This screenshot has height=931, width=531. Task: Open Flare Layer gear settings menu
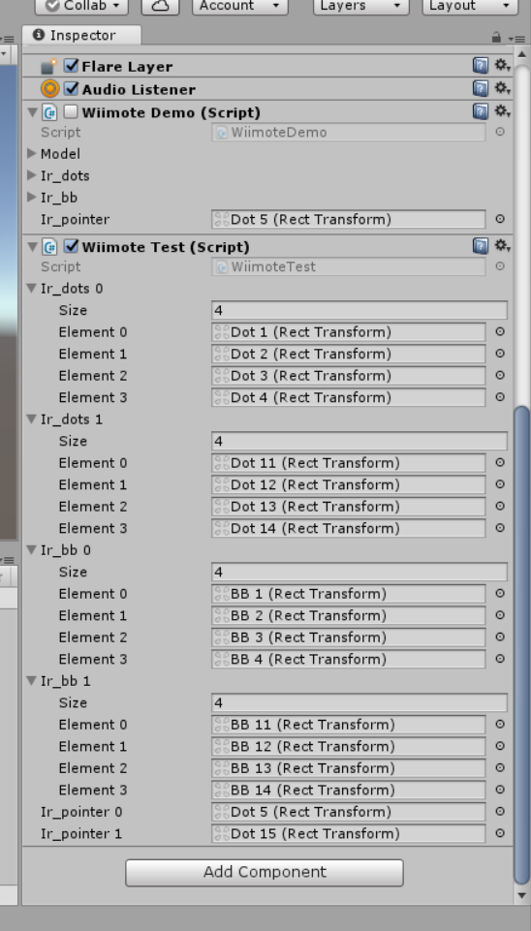[503, 65]
